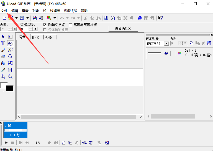Select the Paintbrush tool
Image resolution: width=213 pixels, height=151 pixels.
[3, 50]
